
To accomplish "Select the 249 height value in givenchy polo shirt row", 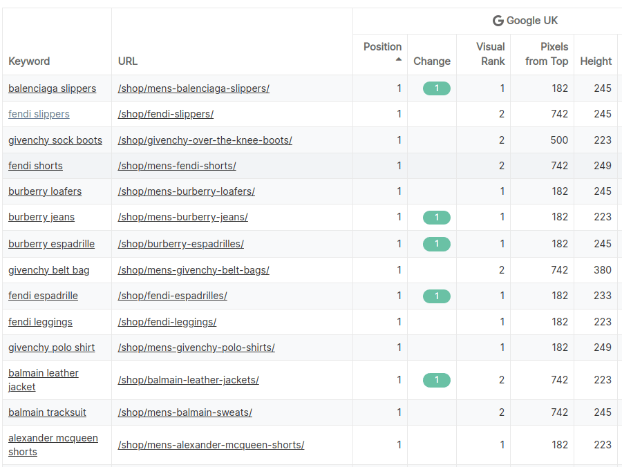I will coord(603,347).
